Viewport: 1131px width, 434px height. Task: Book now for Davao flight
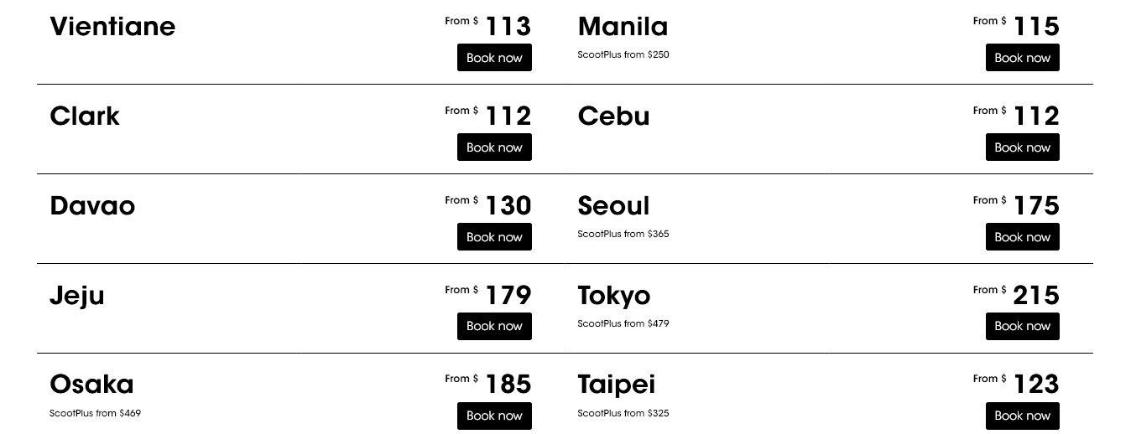pyautogui.click(x=494, y=237)
